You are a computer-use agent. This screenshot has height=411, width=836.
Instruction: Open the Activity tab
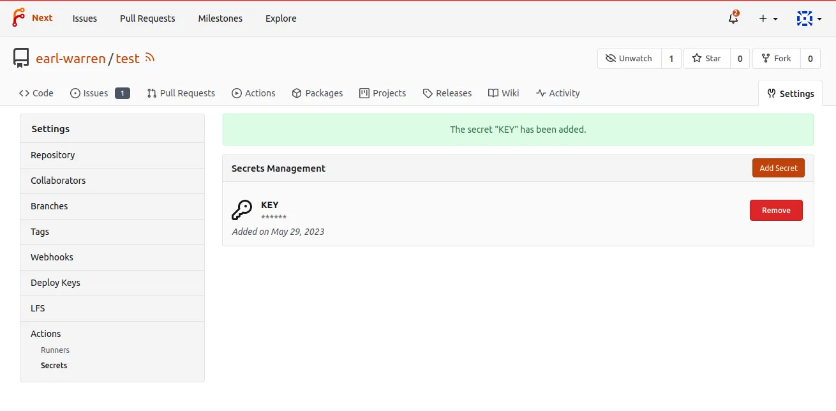point(558,93)
